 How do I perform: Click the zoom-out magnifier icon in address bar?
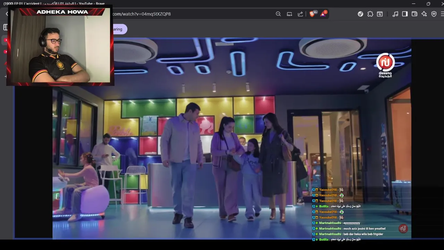(278, 14)
